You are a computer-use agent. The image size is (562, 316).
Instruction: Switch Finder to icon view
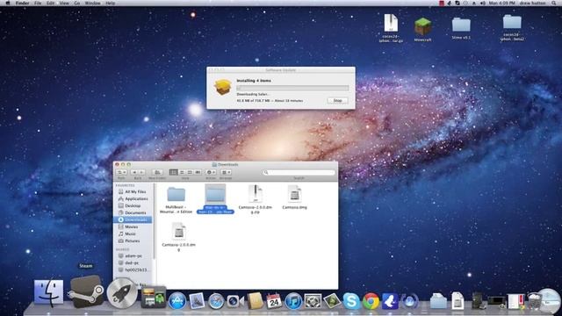point(174,172)
